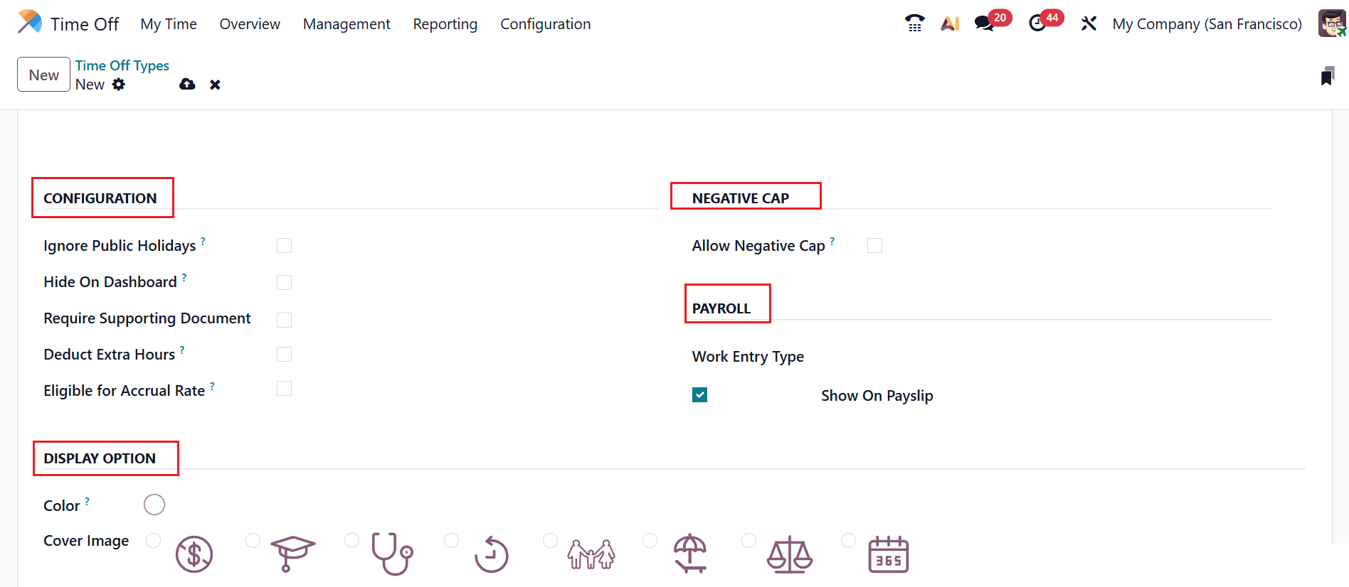Select radio button for 365 calendar image
The image size is (1349, 587).
click(x=848, y=541)
